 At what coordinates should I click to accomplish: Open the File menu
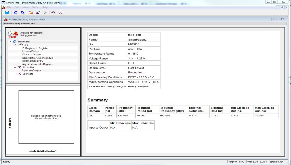coord(9,7)
